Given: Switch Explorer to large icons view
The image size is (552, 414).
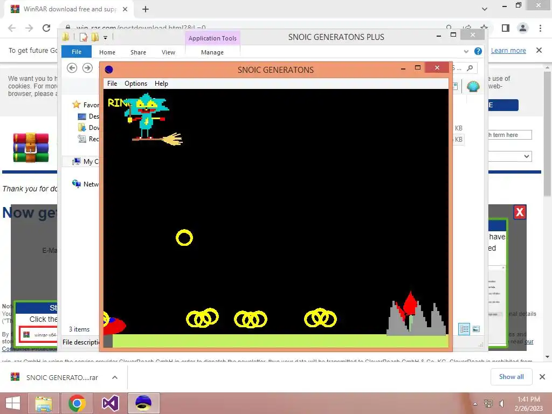Looking at the screenshot, I should click(x=476, y=329).
